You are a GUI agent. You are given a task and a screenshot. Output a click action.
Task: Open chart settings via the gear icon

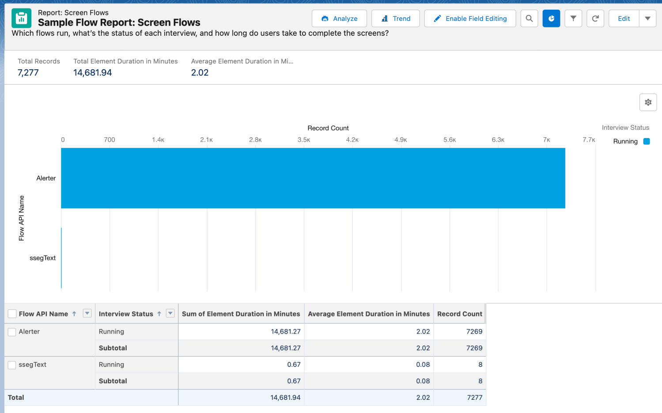click(x=648, y=102)
